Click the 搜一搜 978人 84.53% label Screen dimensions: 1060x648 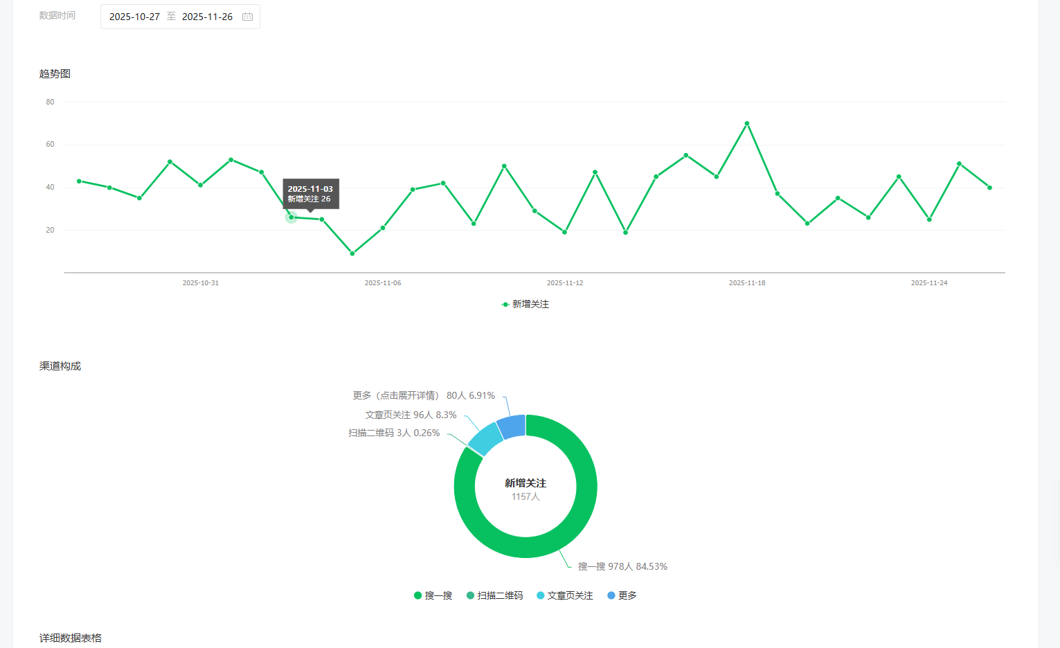(x=622, y=566)
